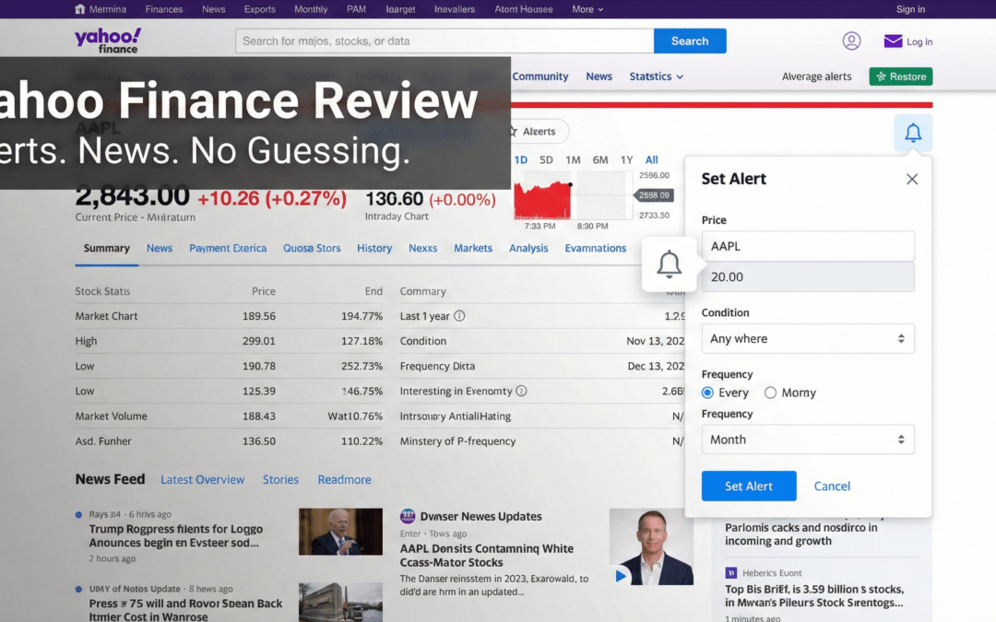The width and height of the screenshot is (996, 622).
Task: Click the blue Search button
Action: tap(690, 41)
